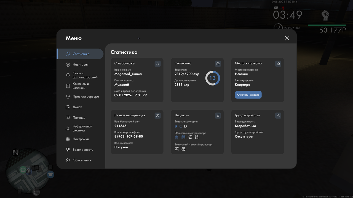This screenshot has width=353, height=198.
Task: Click the referral nodes icon
Action: pos(68,128)
